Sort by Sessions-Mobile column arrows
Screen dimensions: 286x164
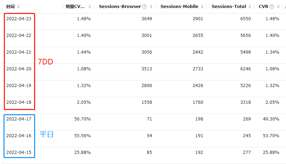[x=202, y=7]
